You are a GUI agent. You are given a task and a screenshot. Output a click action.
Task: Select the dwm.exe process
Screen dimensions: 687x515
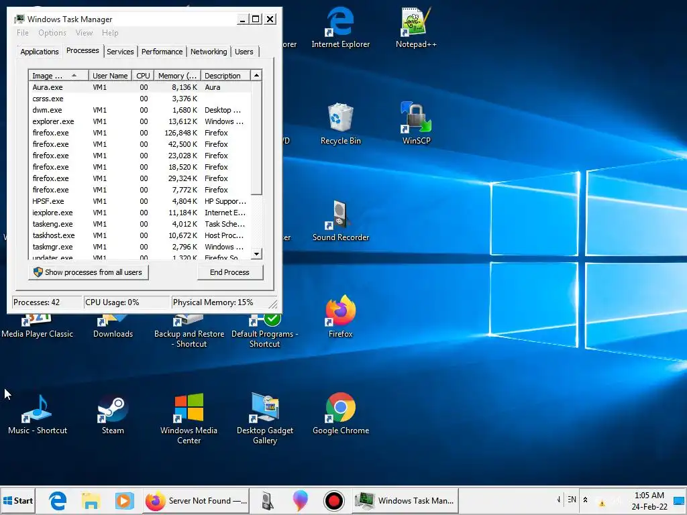140,110
